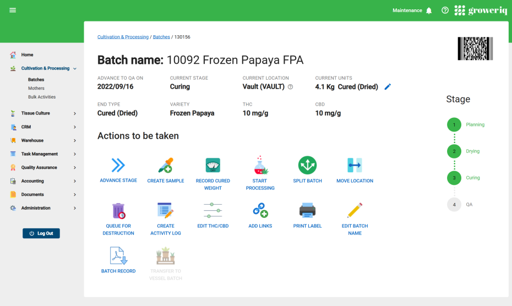Click the MOVE LOCATION label link

coord(355,181)
